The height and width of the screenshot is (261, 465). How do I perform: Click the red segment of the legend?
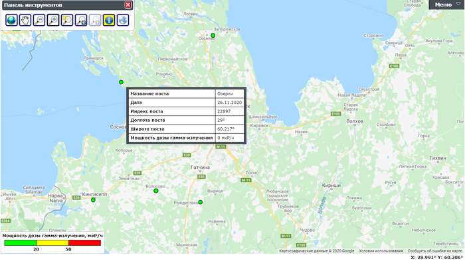84,242
